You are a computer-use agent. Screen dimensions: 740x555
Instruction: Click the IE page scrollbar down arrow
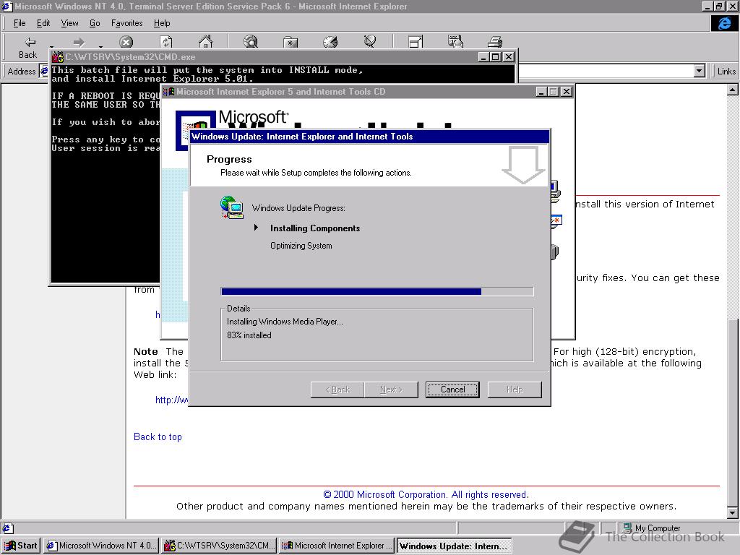click(732, 512)
